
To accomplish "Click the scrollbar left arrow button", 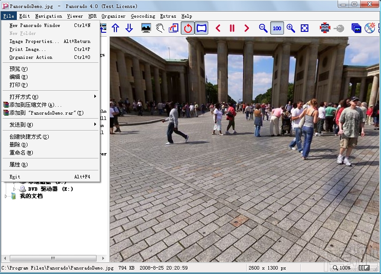I will click(5, 258).
